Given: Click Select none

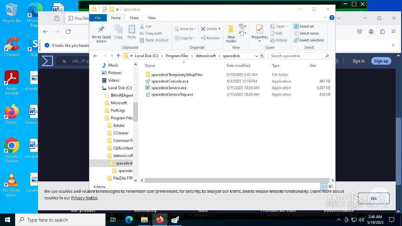Looking at the screenshot, I should point(306,33).
